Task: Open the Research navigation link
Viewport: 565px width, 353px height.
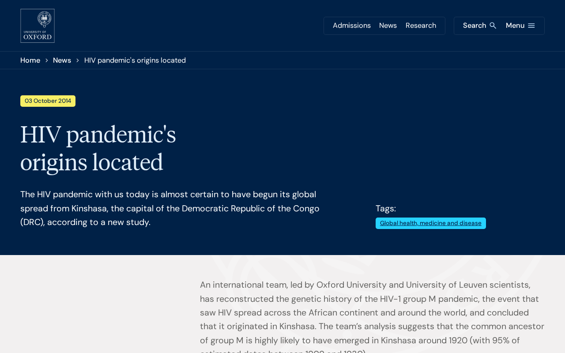Action: click(421, 26)
